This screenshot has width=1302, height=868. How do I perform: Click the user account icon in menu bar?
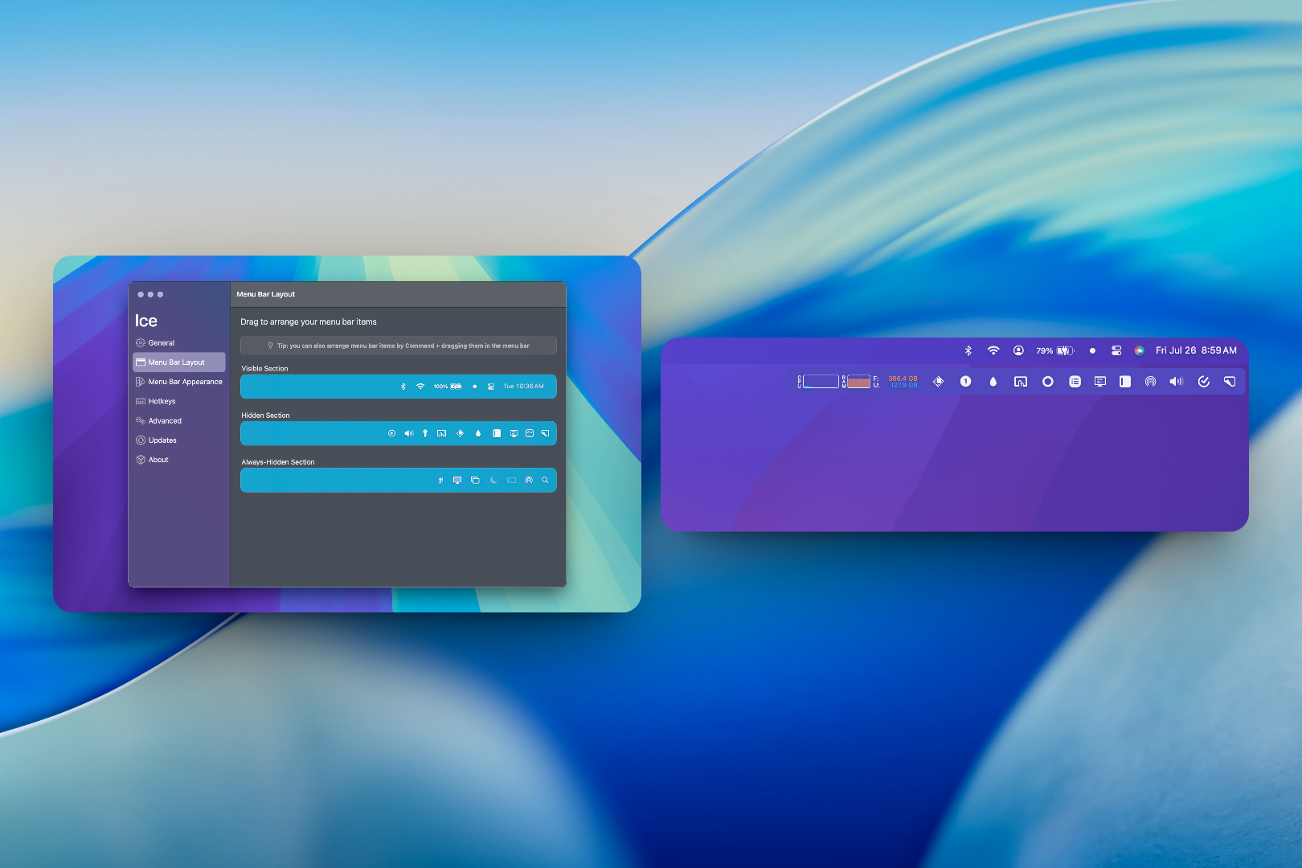(1018, 350)
